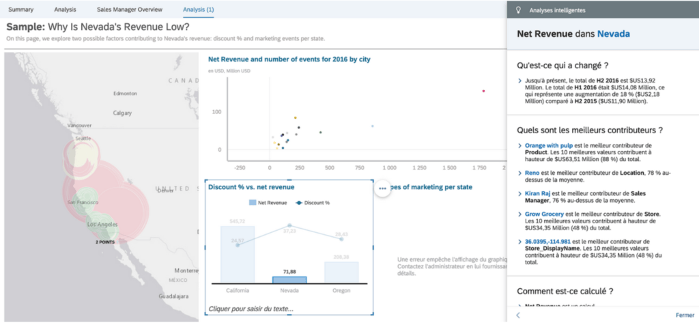The image size is (699, 323).
Task: Click the lightbulb Analyses intelligentes icon
Action: [519, 10]
